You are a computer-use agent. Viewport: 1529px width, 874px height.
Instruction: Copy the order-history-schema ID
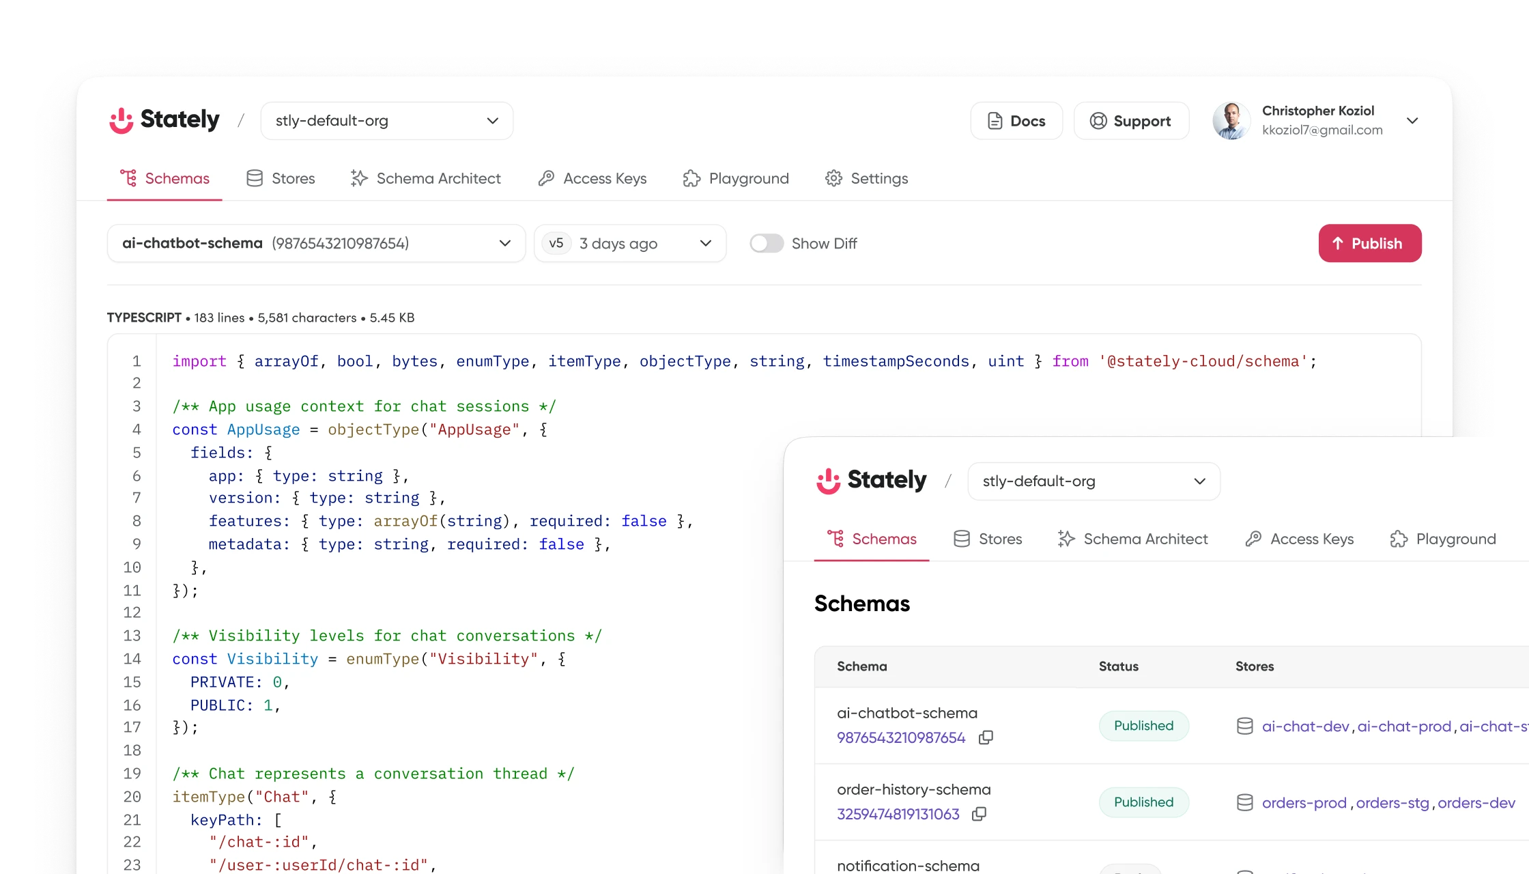point(979,814)
